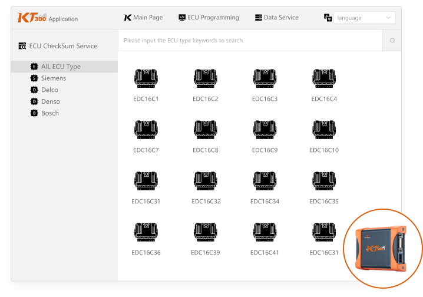Open the EDC16C34 ECU icon
423x297 pixels.
tap(265, 180)
